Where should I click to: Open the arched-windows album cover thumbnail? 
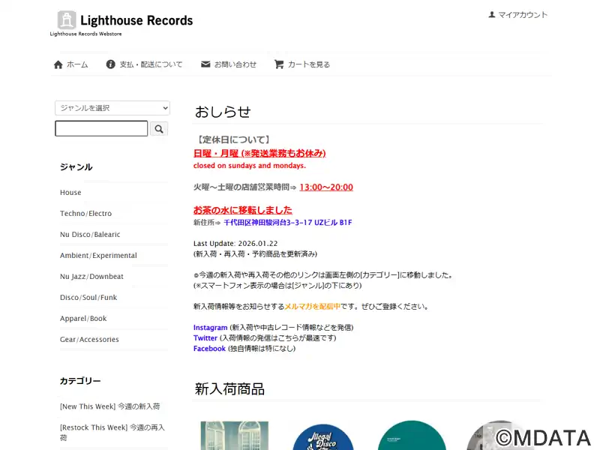pyautogui.click(x=235, y=436)
